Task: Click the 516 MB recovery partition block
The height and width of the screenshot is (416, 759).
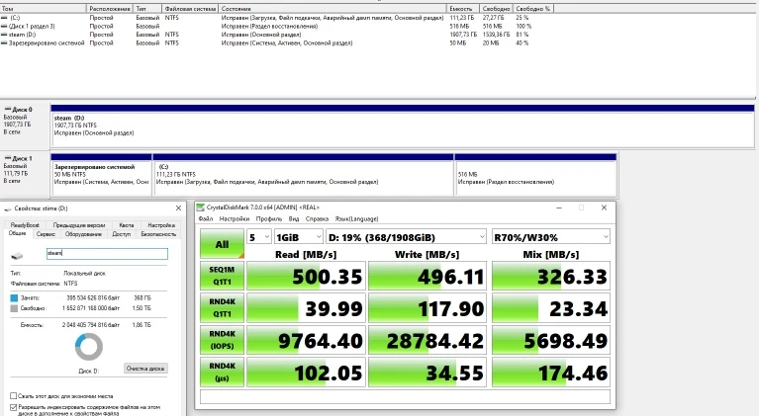Action: pos(535,176)
